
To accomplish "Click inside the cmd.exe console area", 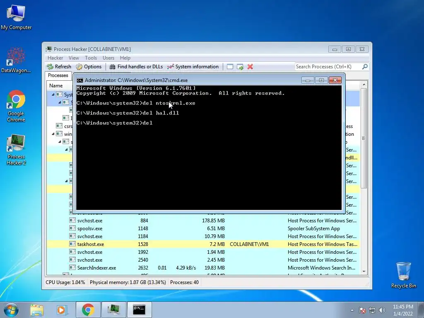I will click(209, 147).
